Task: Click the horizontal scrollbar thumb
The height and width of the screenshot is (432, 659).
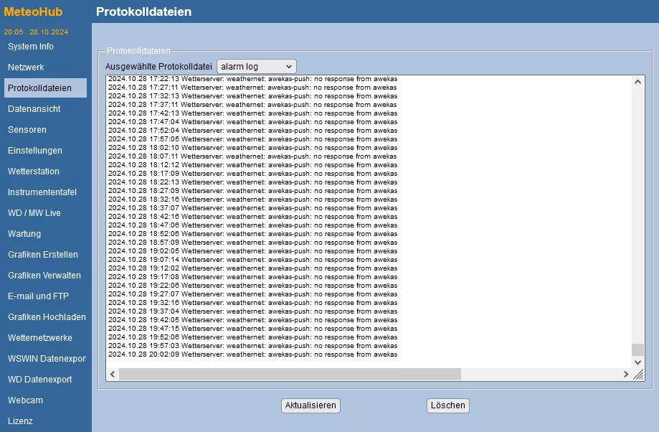Action: [290, 374]
